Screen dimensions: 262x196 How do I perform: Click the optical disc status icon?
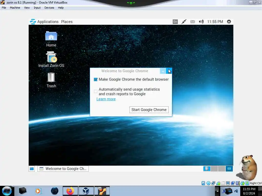(x=208, y=183)
